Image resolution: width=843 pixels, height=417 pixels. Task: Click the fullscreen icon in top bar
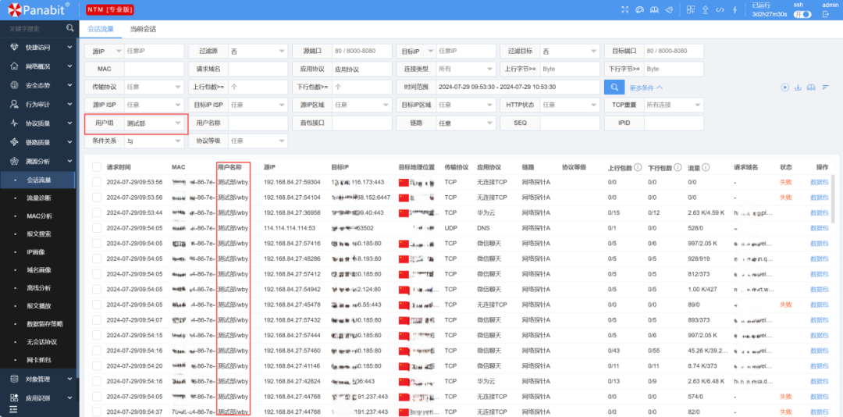pyautogui.click(x=624, y=9)
